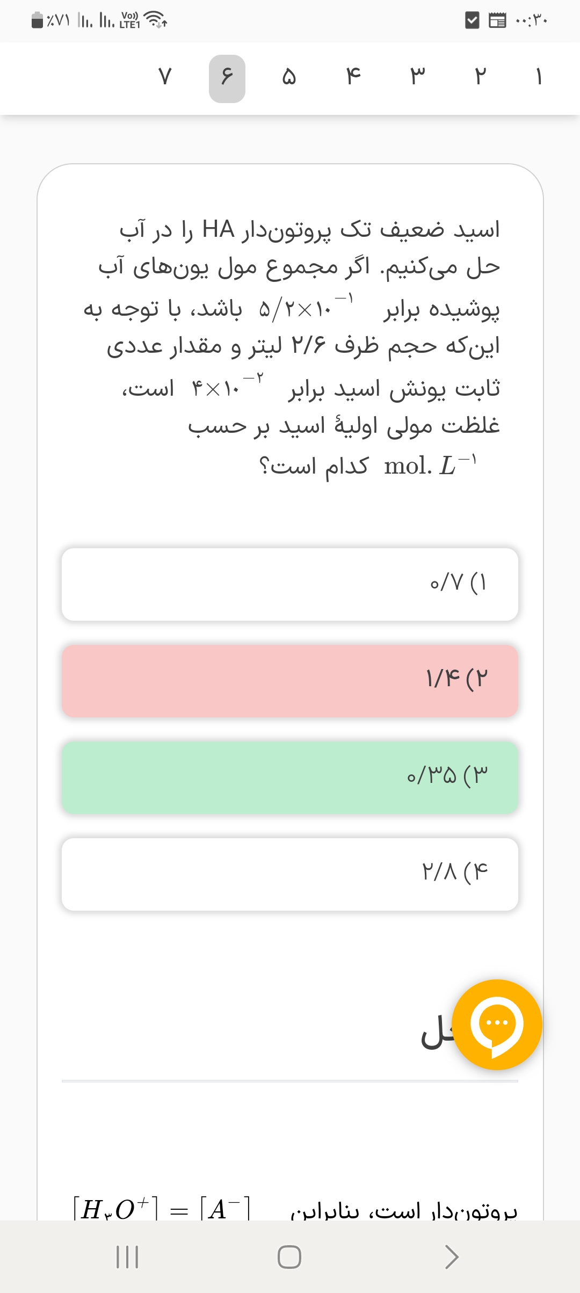This screenshot has height=1293, width=580.
Task: Go to question ۱ tab
Action: coord(539,78)
